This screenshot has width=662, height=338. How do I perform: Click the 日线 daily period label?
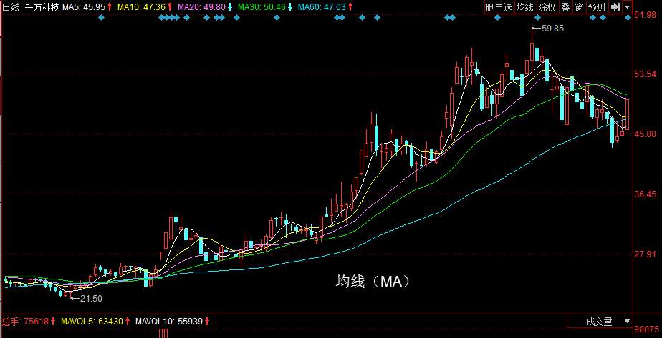pos(11,6)
